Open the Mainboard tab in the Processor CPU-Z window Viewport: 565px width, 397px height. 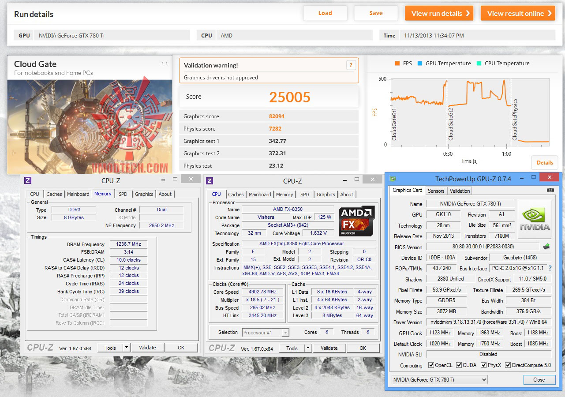pos(260,195)
